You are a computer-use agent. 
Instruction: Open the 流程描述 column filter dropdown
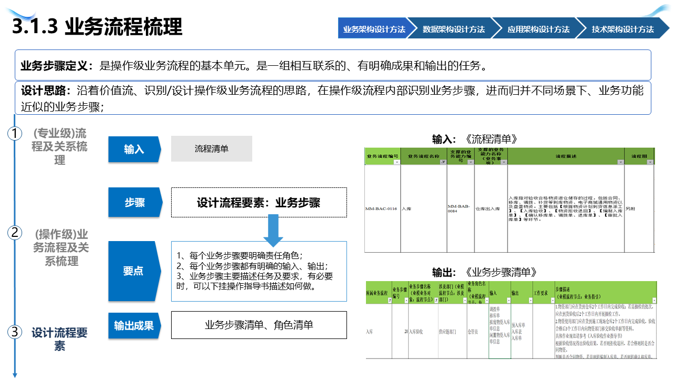(620, 162)
